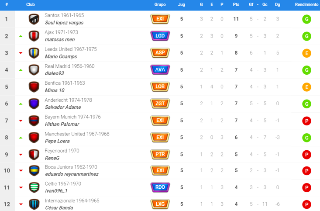This screenshot has width=320, height=211.
Task: Click the Ajax 1971-1973 shield icon
Action: point(34,36)
